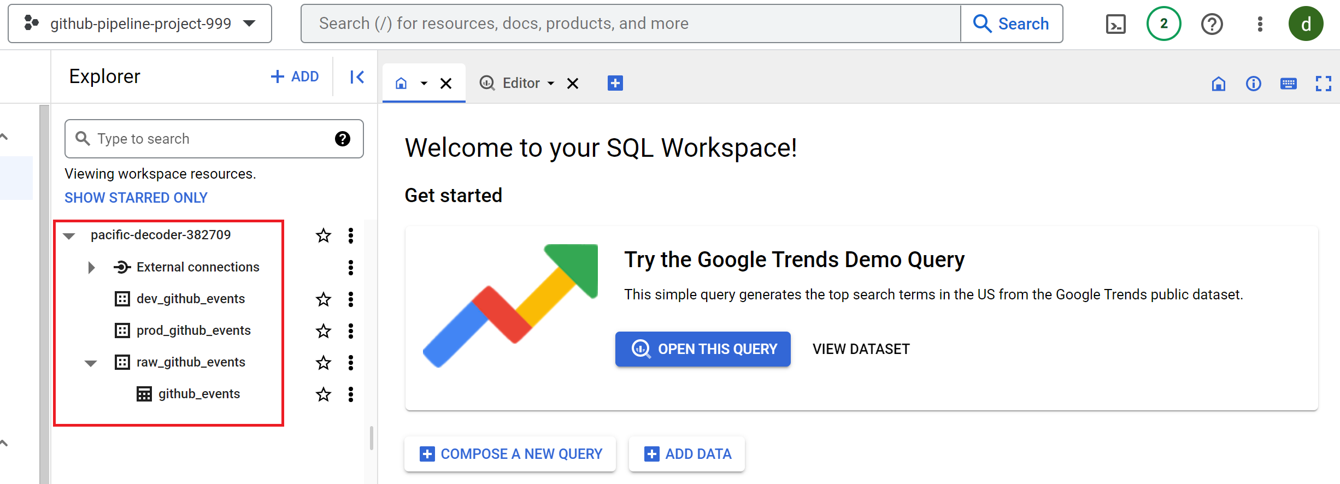1340x484 pixels.
Task: Collapse the raw_github_events dataset
Action: (91, 363)
